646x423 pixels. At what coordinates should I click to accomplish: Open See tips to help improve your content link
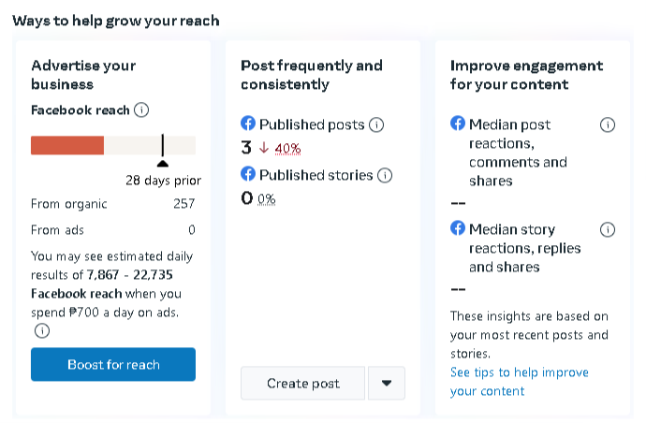[x=519, y=382]
